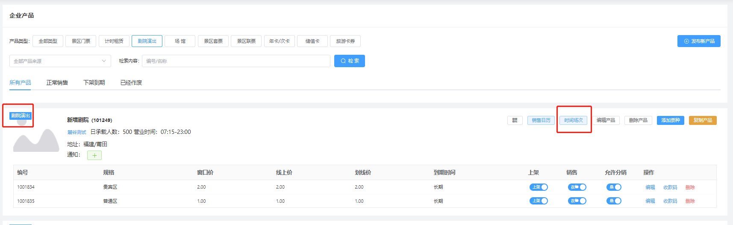Click 添加票种 to add a ticket type

670,121
